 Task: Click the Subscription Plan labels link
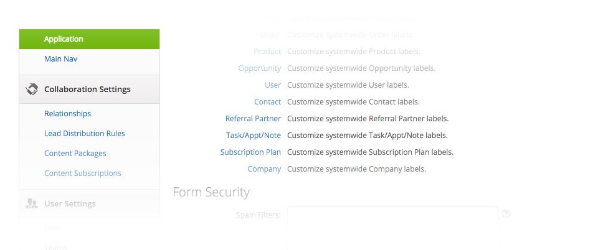(x=250, y=152)
